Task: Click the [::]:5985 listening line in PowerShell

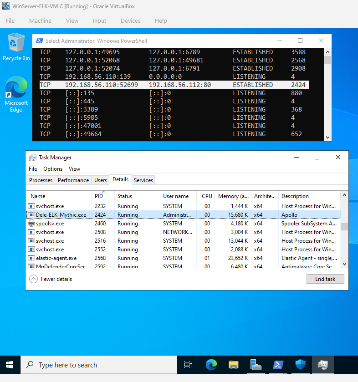Action: click(x=167, y=117)
